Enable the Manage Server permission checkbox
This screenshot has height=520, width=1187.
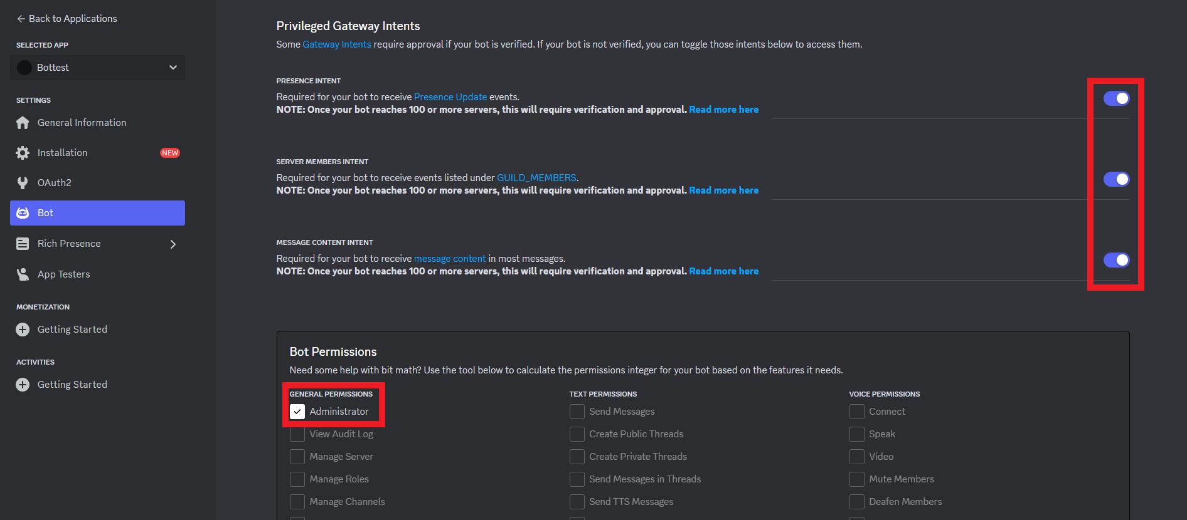(297, 457)
